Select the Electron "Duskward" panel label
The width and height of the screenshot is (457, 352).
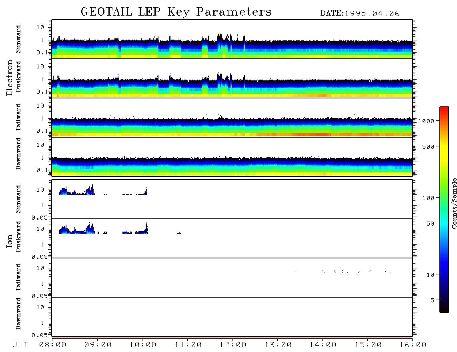point(18,76)
